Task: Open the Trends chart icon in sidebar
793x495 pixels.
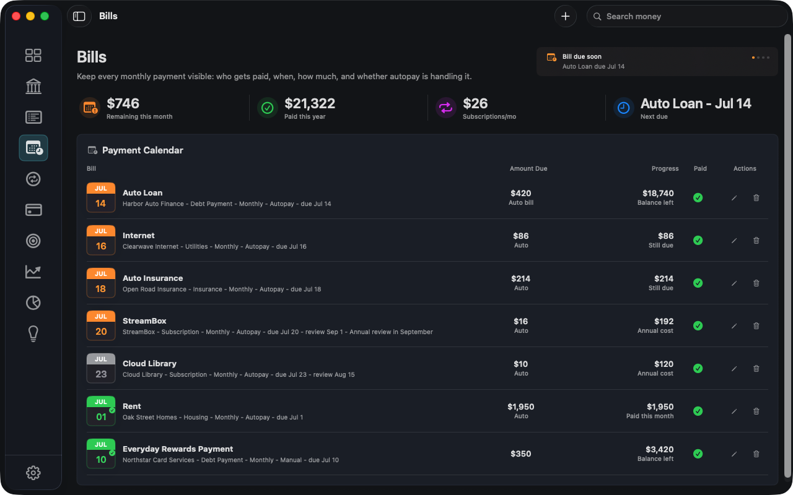Action: click(33, 272)
